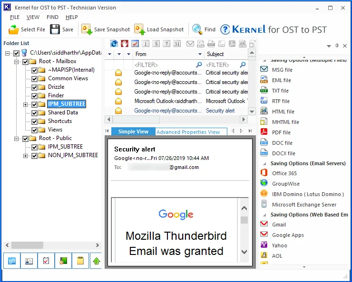This screenshot has width=352, height=282.
Task: Select the 5-day calendar view icon
Action: pos(156,44)
